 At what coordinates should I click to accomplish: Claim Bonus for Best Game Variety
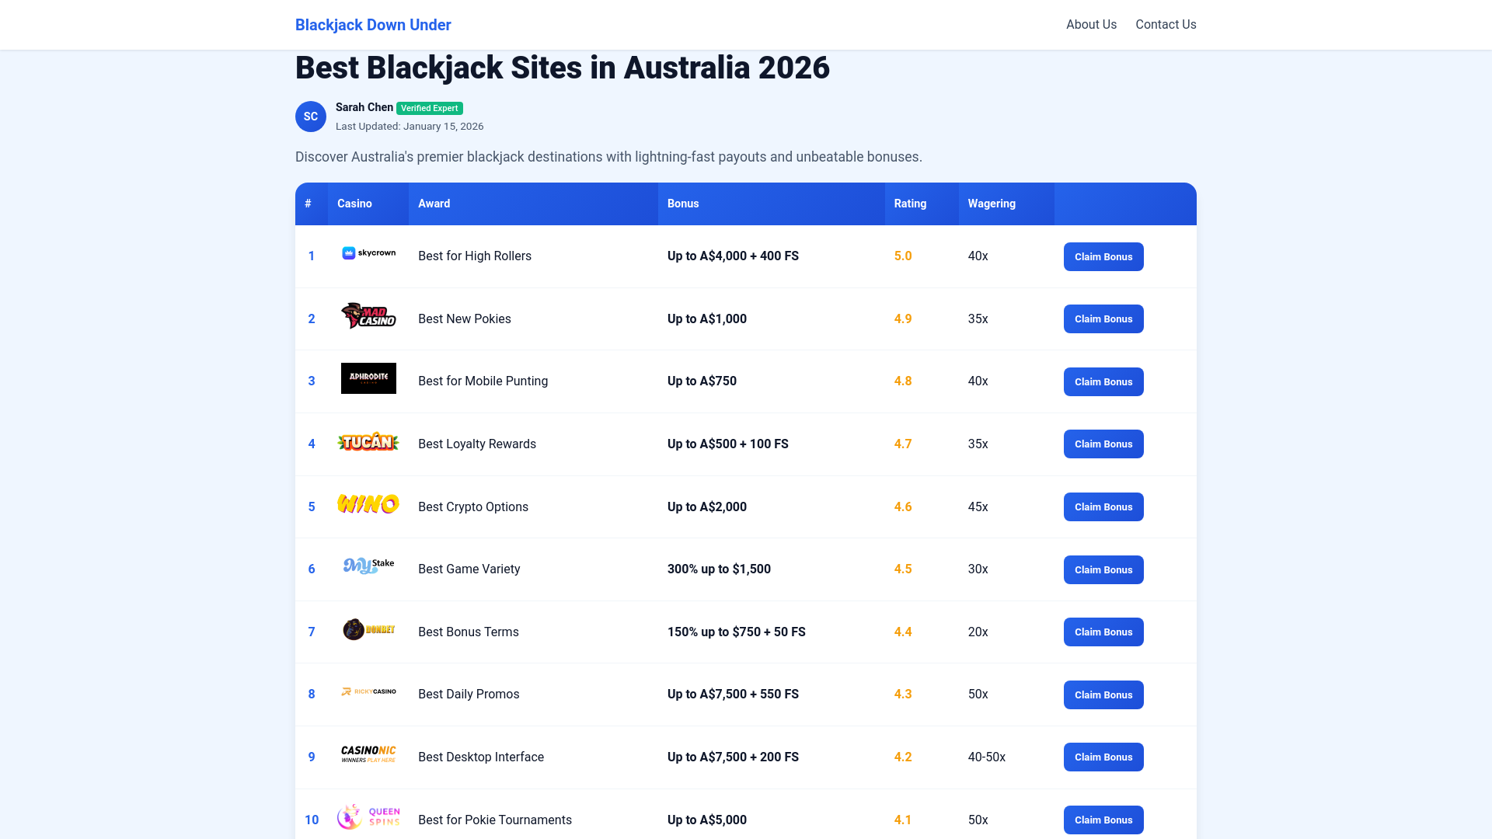click(1103, 570)
